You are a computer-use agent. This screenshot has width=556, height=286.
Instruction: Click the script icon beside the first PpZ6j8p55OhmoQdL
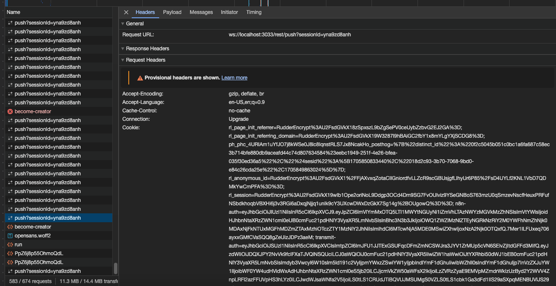coord(9,253)
